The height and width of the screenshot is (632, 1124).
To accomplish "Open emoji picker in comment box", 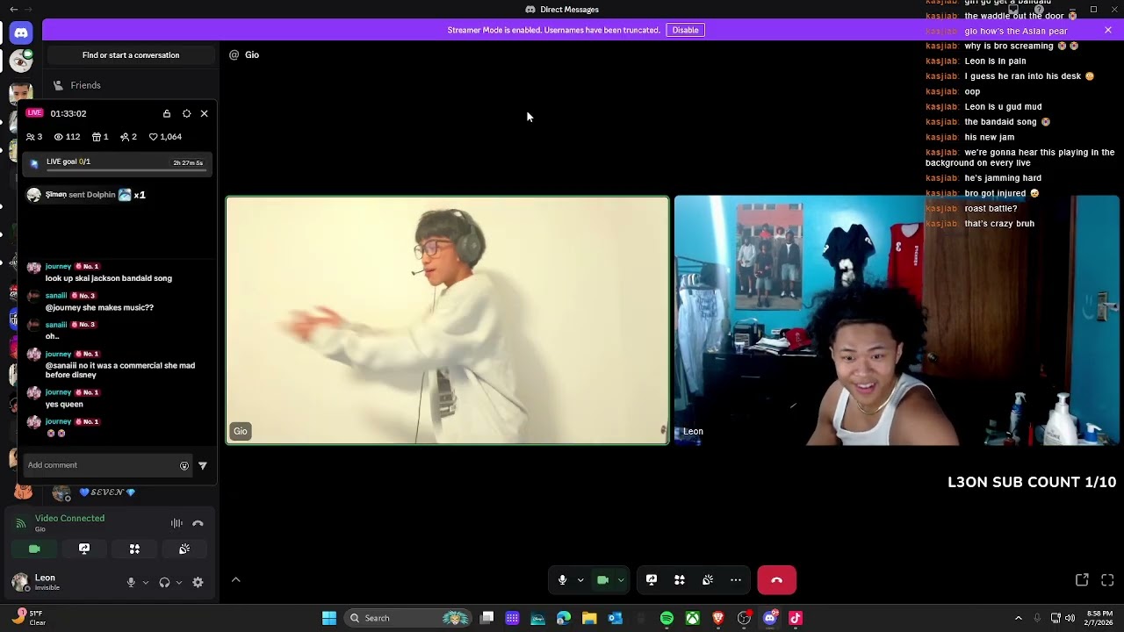I will tap(184, 466).
